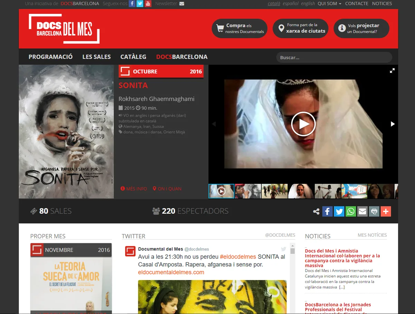The height and width of the screenshot is (314, 415).
Task: Click Vols projectar un Documental button
Action: pos(361,28)
